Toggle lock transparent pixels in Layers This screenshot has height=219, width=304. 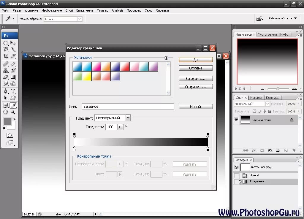(x=254, y=111)
